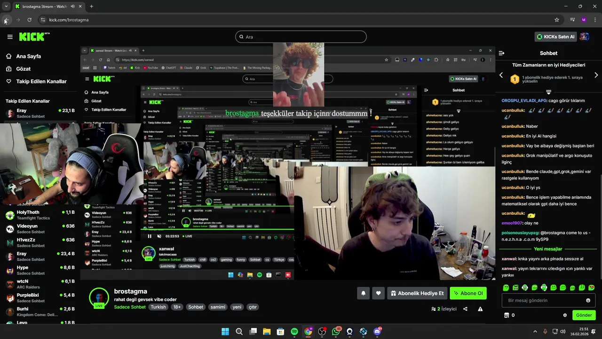Click the İzleyici viewer count
The image size is (602, 339).
(444, 309)
